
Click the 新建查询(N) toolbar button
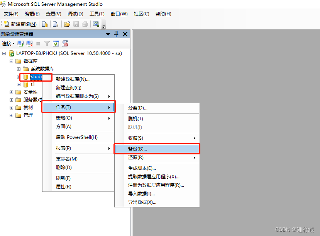20,24
